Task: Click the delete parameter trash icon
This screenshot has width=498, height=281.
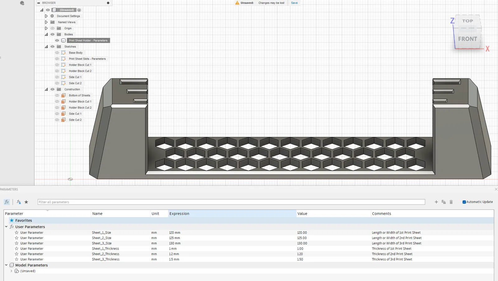Action: [x=451, y=202]
